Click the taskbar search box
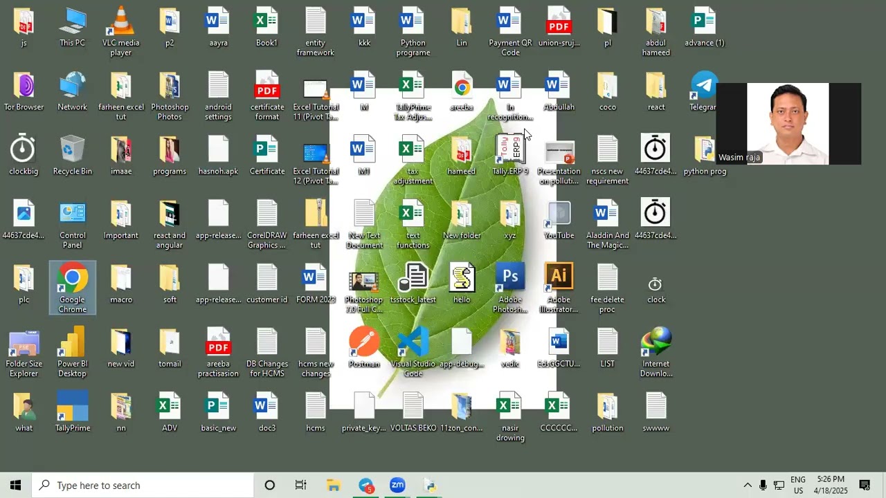The width and height of the screenshot is (886, 498). click(x=143, y=486)
